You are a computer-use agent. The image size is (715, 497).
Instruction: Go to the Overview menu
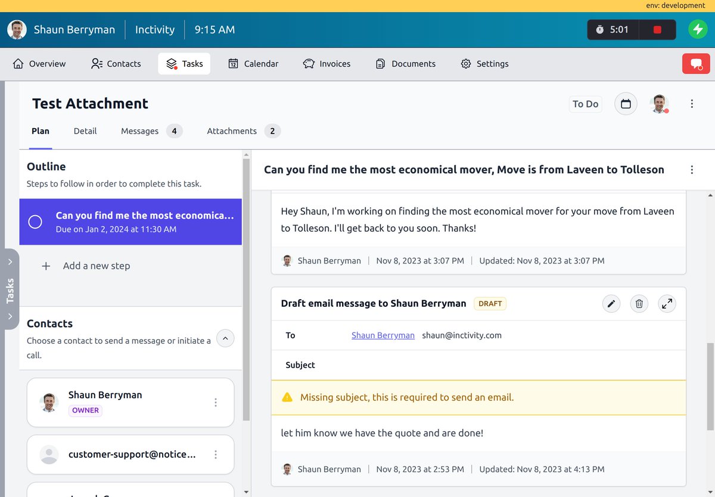click(39, 64)
